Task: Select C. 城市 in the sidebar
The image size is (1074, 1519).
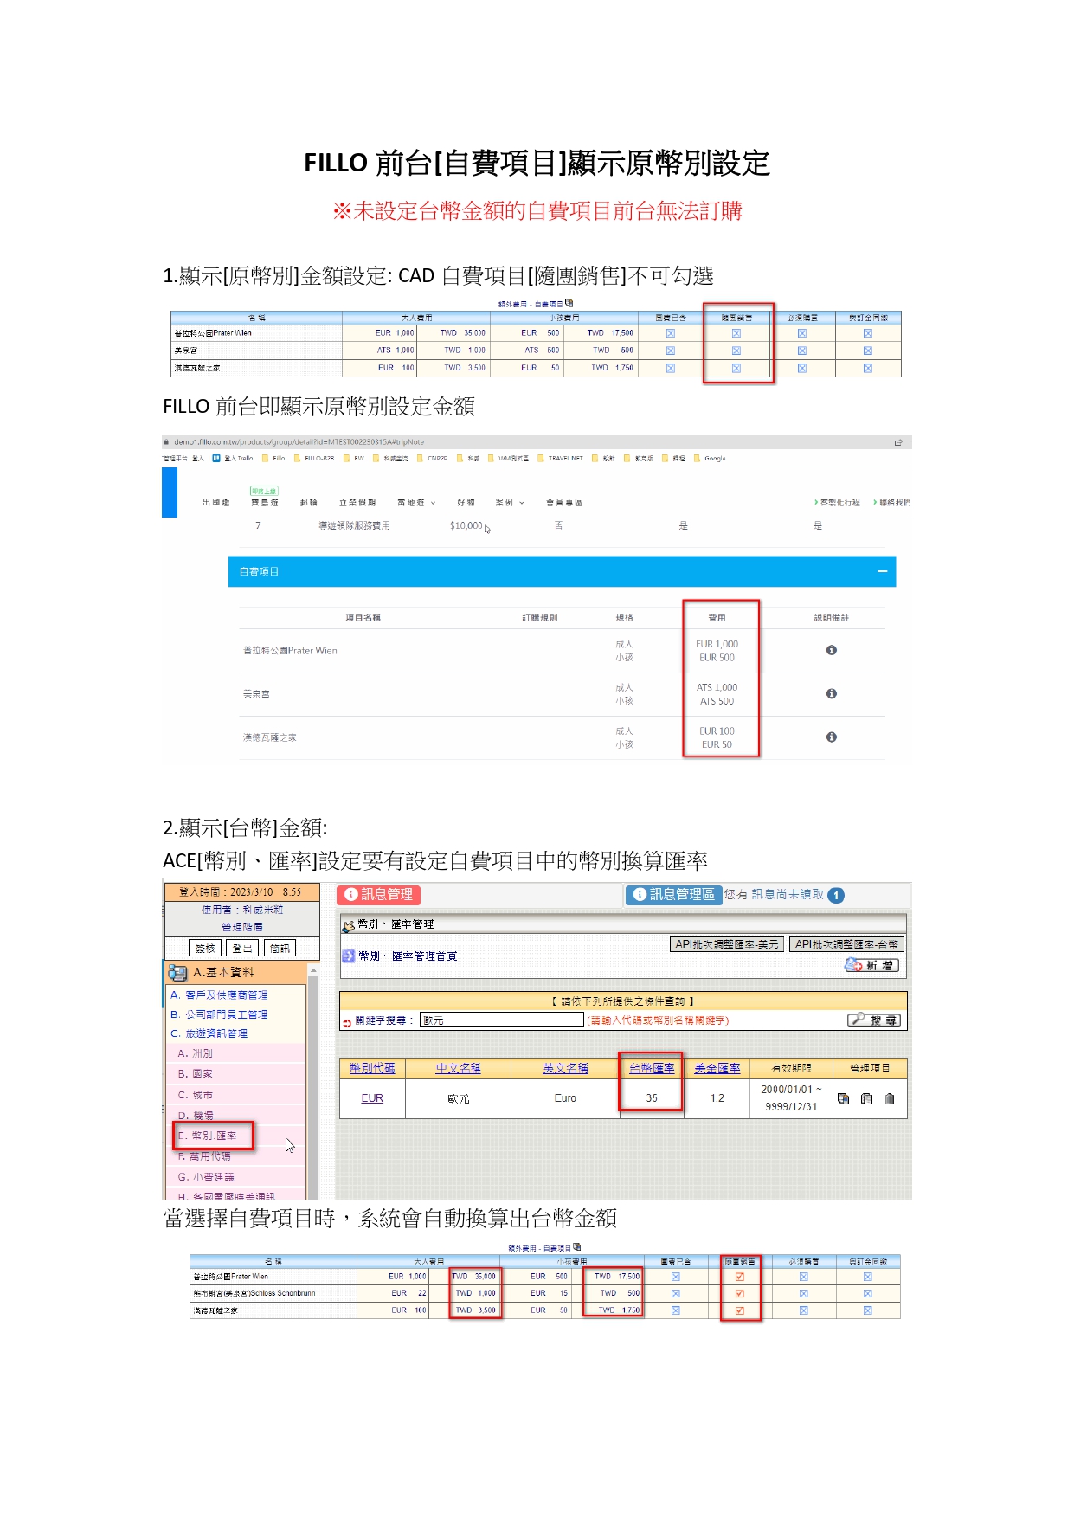Action: tap(195, 1095)
